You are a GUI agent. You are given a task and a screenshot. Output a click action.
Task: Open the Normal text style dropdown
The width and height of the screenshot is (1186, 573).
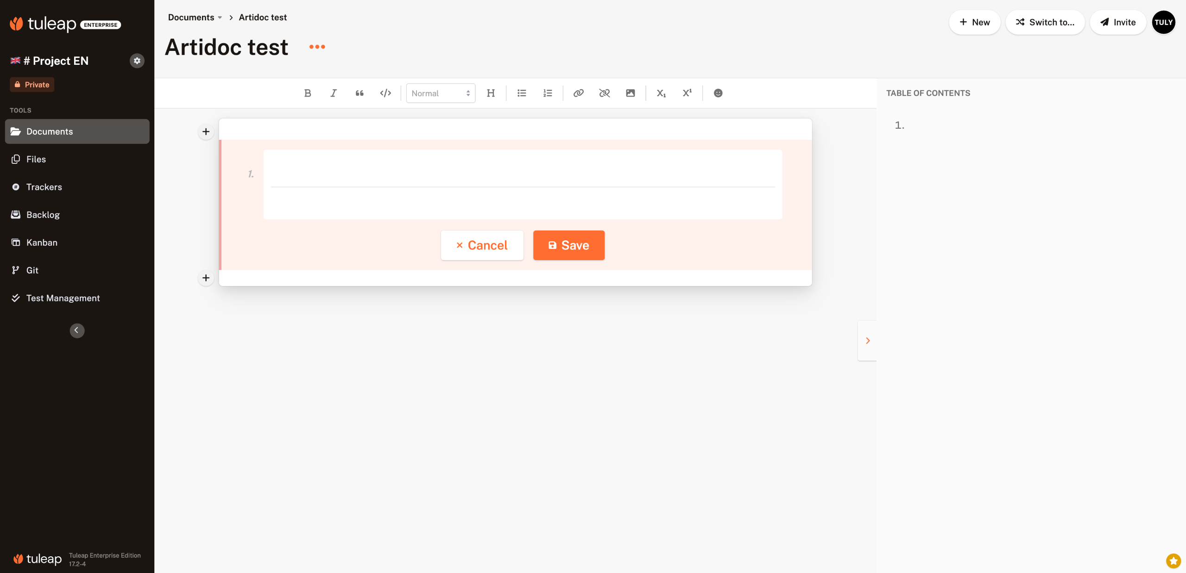[441, 93]
